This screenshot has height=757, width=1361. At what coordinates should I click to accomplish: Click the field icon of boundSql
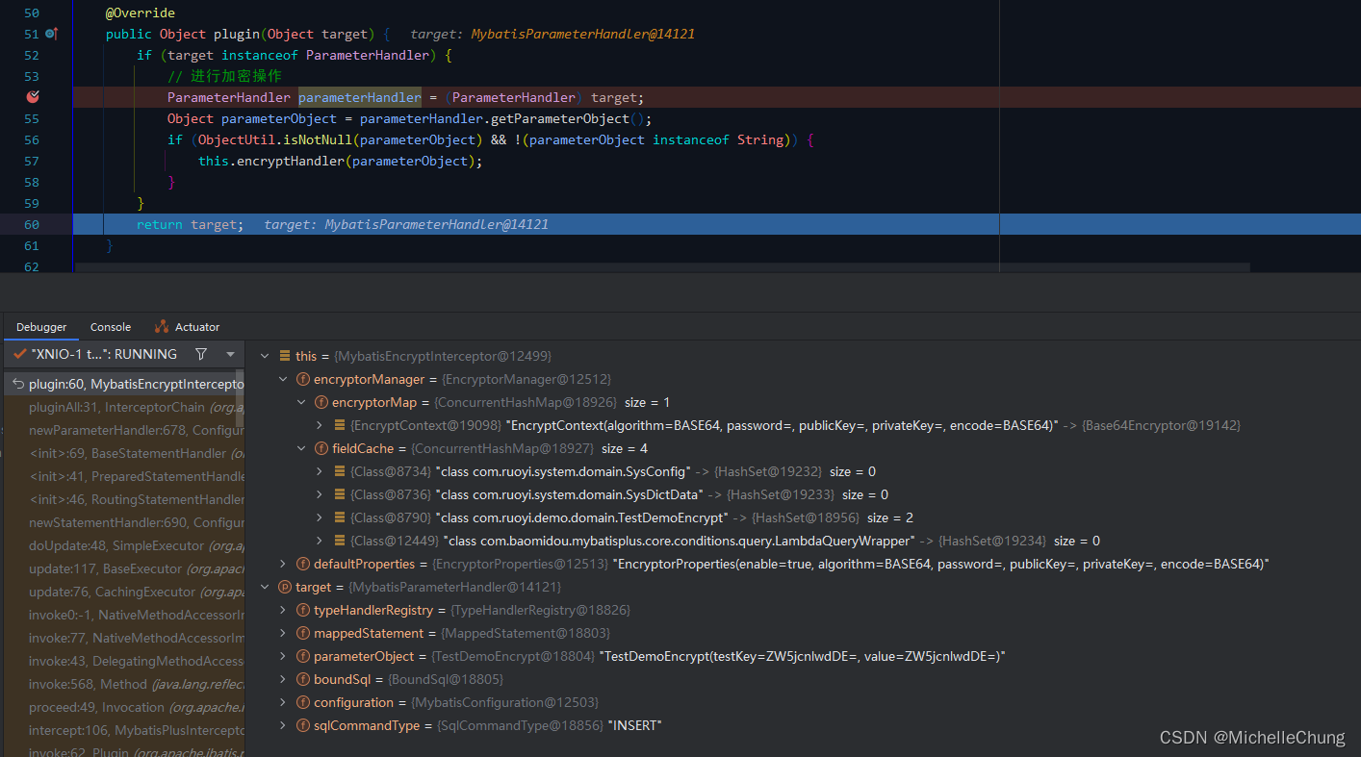coord(303,679)
